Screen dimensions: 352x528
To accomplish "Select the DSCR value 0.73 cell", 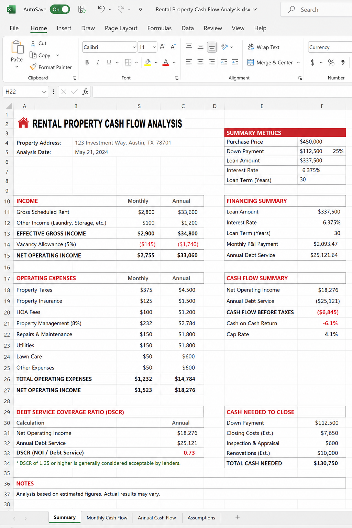I will tap(182, 453).
